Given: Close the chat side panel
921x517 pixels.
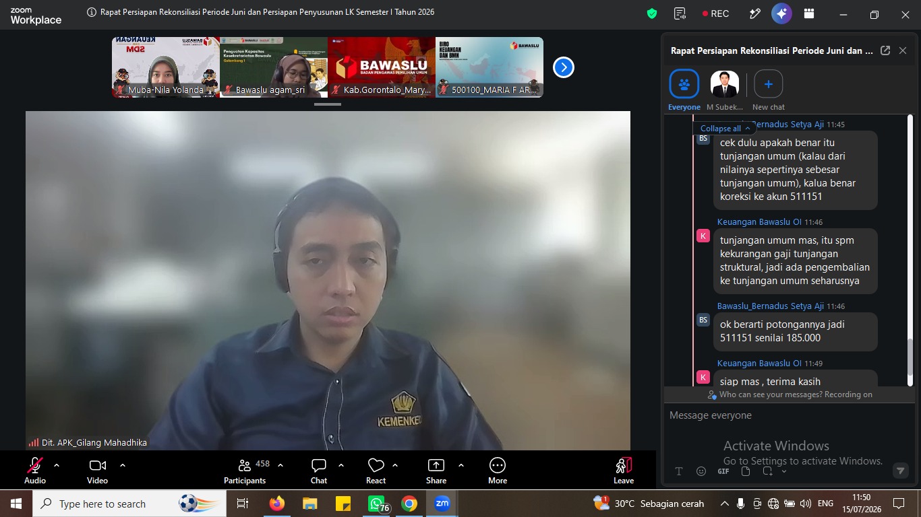Looking at the screenshot, I should coord(903,50).
